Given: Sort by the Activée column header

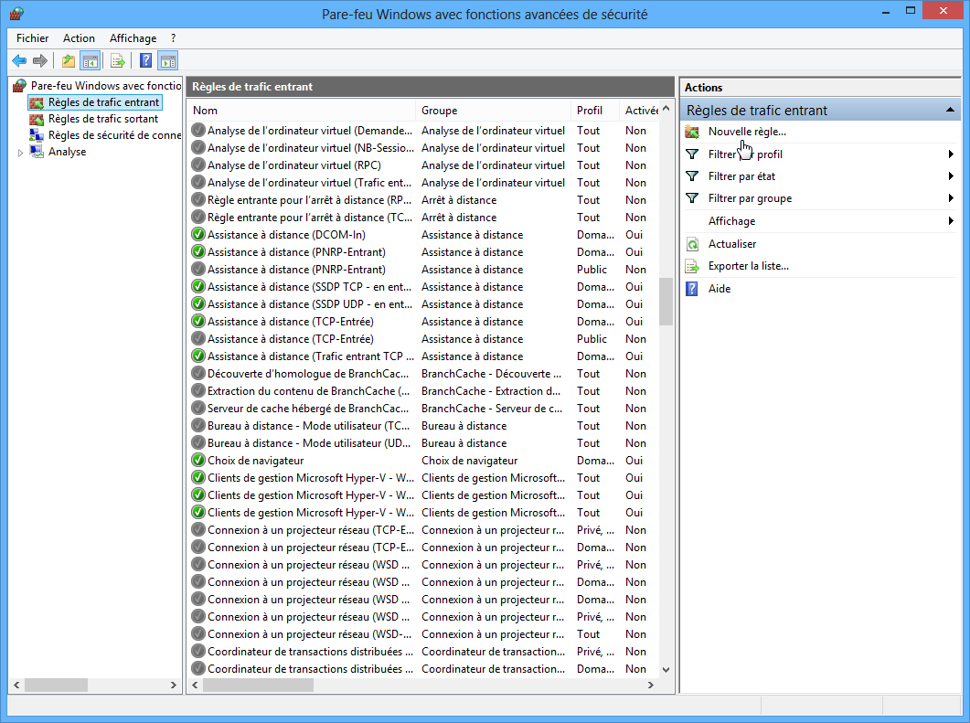Looking at the screenshot, I should pos(639,110).
